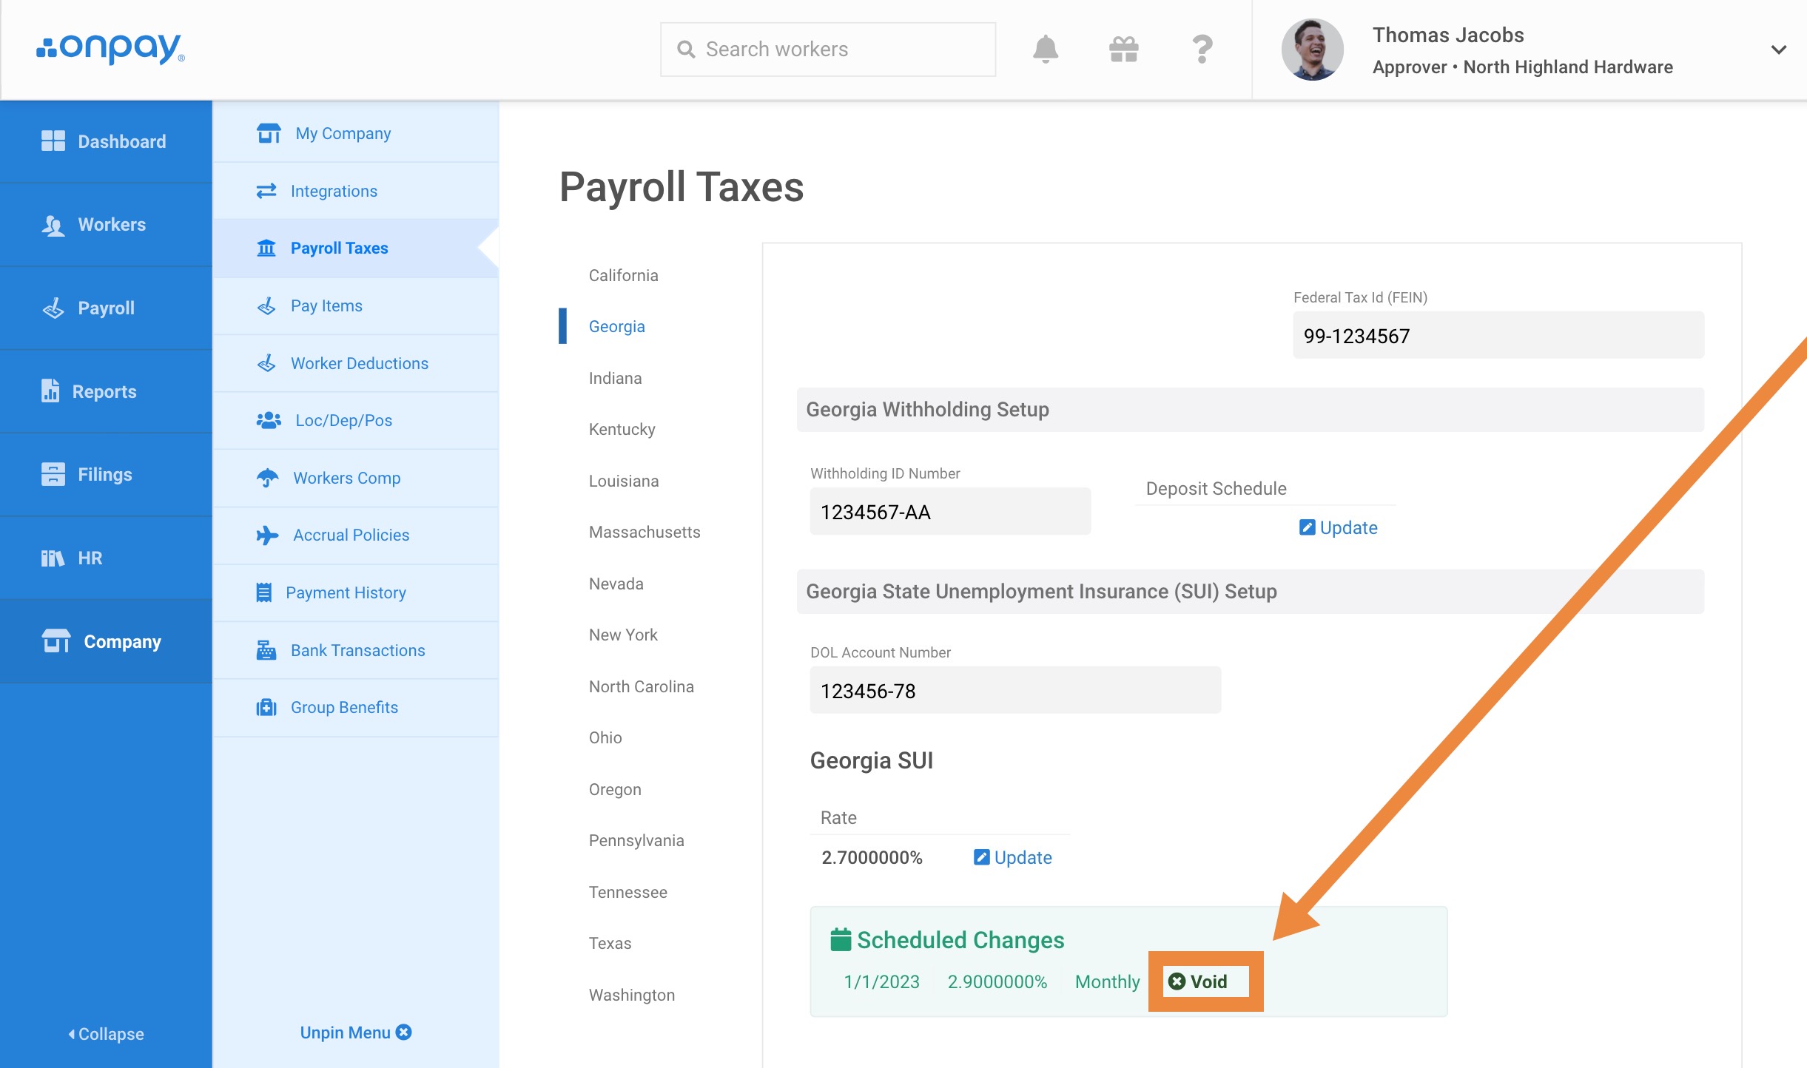Open the help question mark
The image size is (1807, 1068).
(1202, 50)
